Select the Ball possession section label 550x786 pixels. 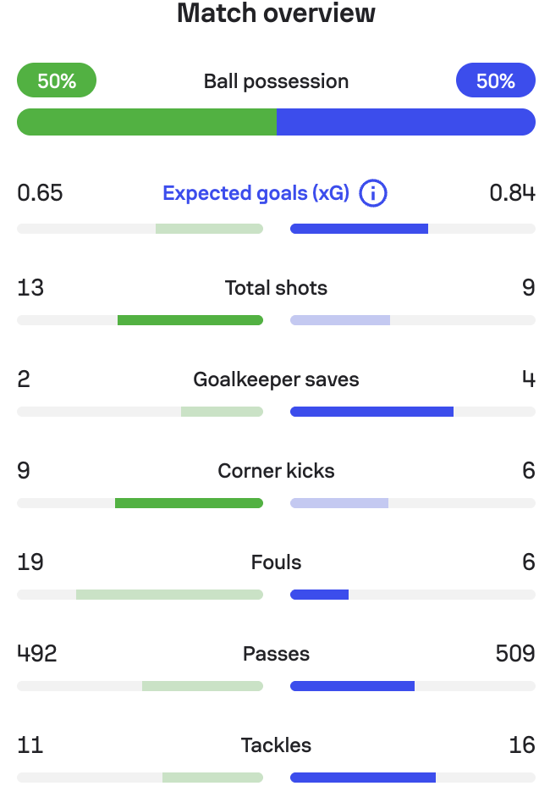coord(275,80)
